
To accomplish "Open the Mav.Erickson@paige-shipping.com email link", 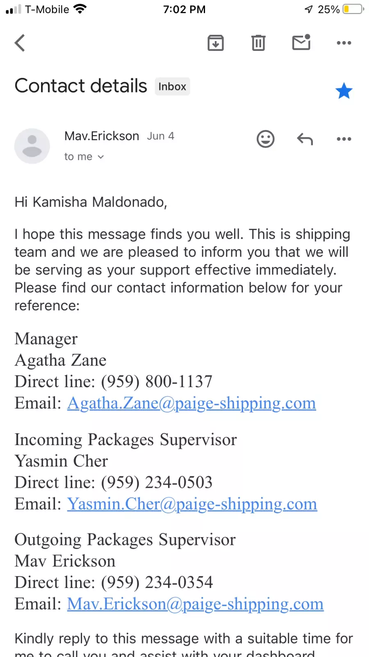I will [196, 604].
